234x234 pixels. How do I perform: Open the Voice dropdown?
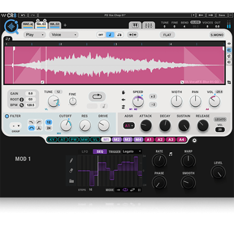(x=63, y=35)
